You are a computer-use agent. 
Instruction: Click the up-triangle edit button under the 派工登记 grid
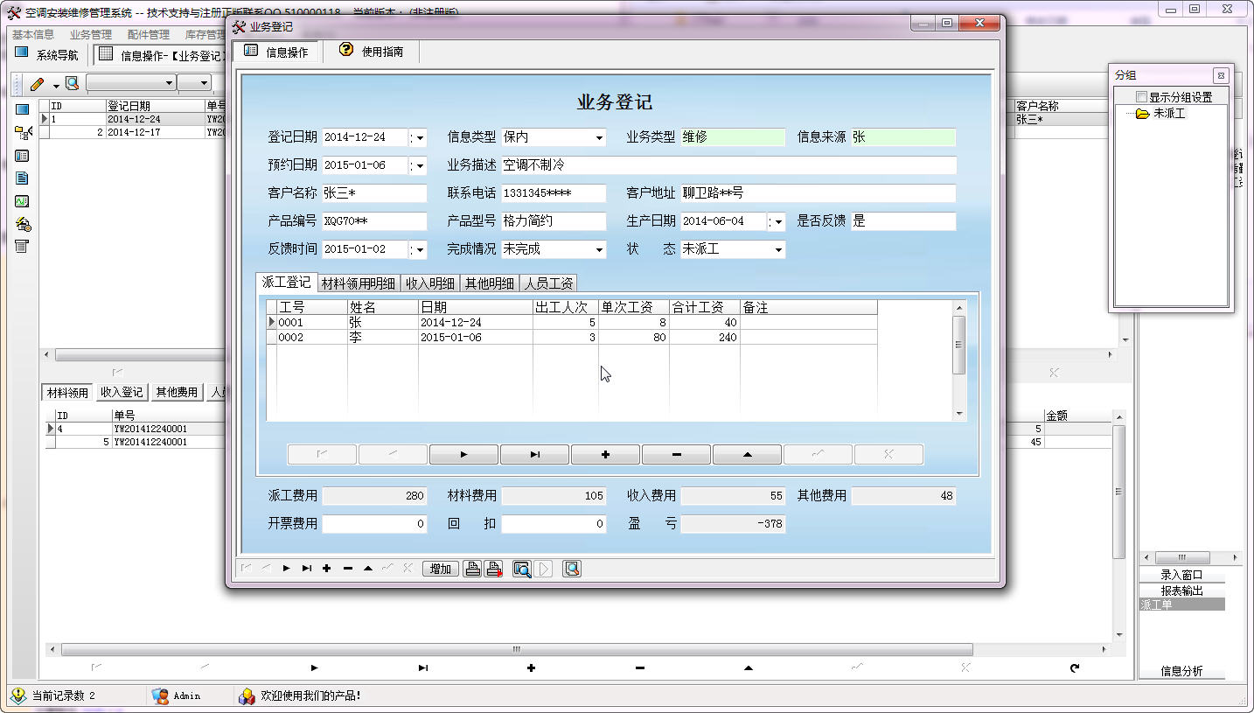(x=747, y=455)
